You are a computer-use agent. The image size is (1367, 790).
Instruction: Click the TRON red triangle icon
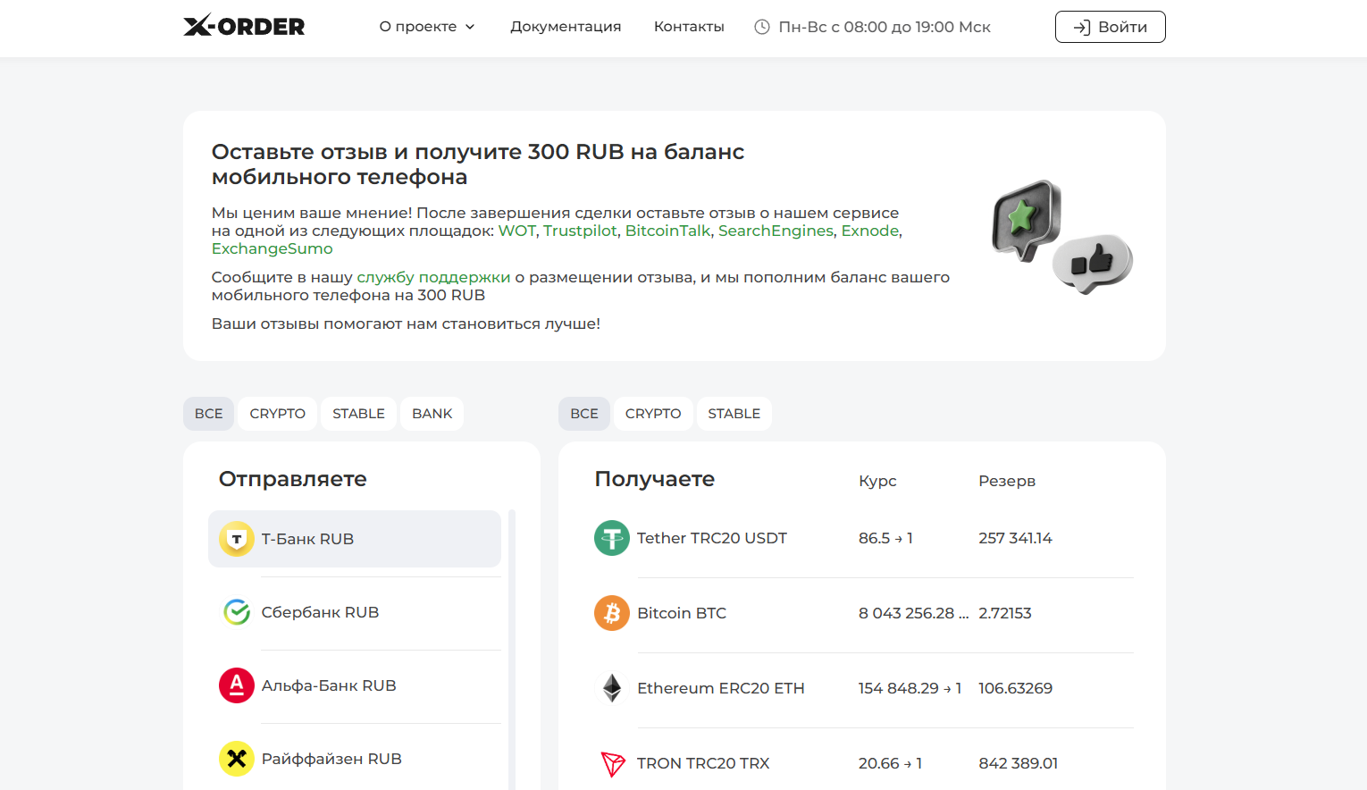(x=612, y=763)
